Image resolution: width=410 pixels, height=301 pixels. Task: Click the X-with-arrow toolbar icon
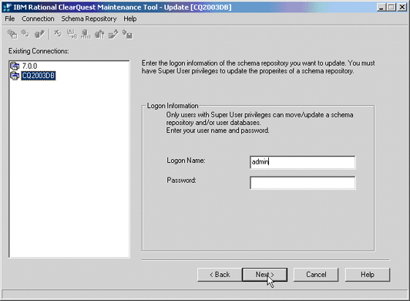tap(58, 34)
